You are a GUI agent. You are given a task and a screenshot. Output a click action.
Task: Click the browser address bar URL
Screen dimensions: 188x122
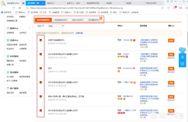click(x=77, y=8)
